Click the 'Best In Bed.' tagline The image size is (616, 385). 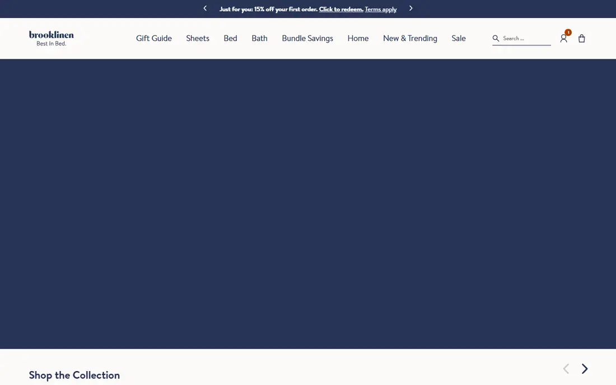[52, 44]
